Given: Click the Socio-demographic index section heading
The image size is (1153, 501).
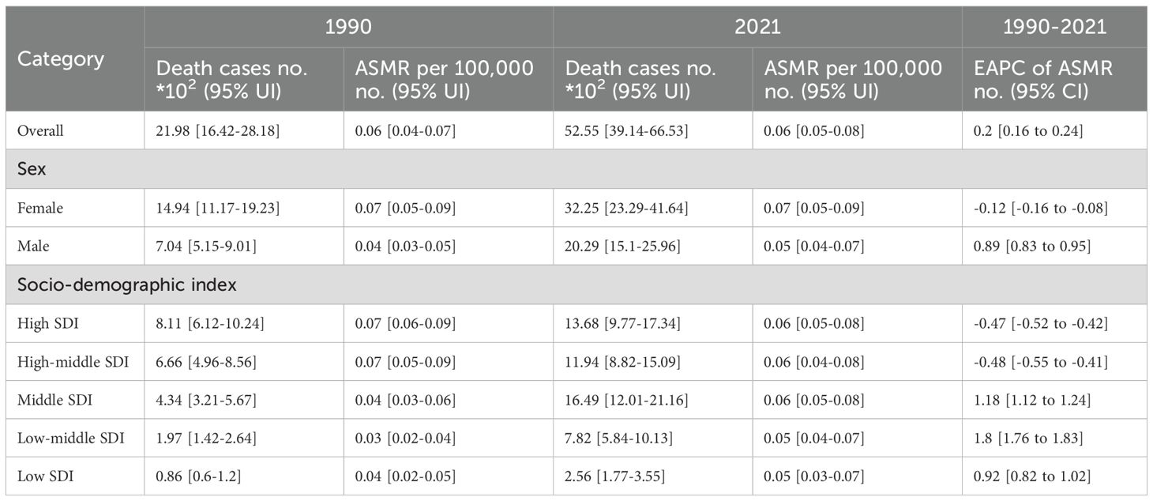Looking at the screenshot, I should 96,285.
